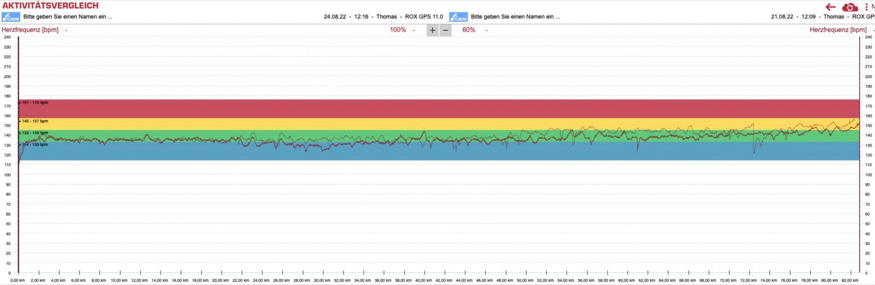The image size is (875, 285).
Task: Select the green 133 - 145 bpm zone label
Action: point(35,133)
